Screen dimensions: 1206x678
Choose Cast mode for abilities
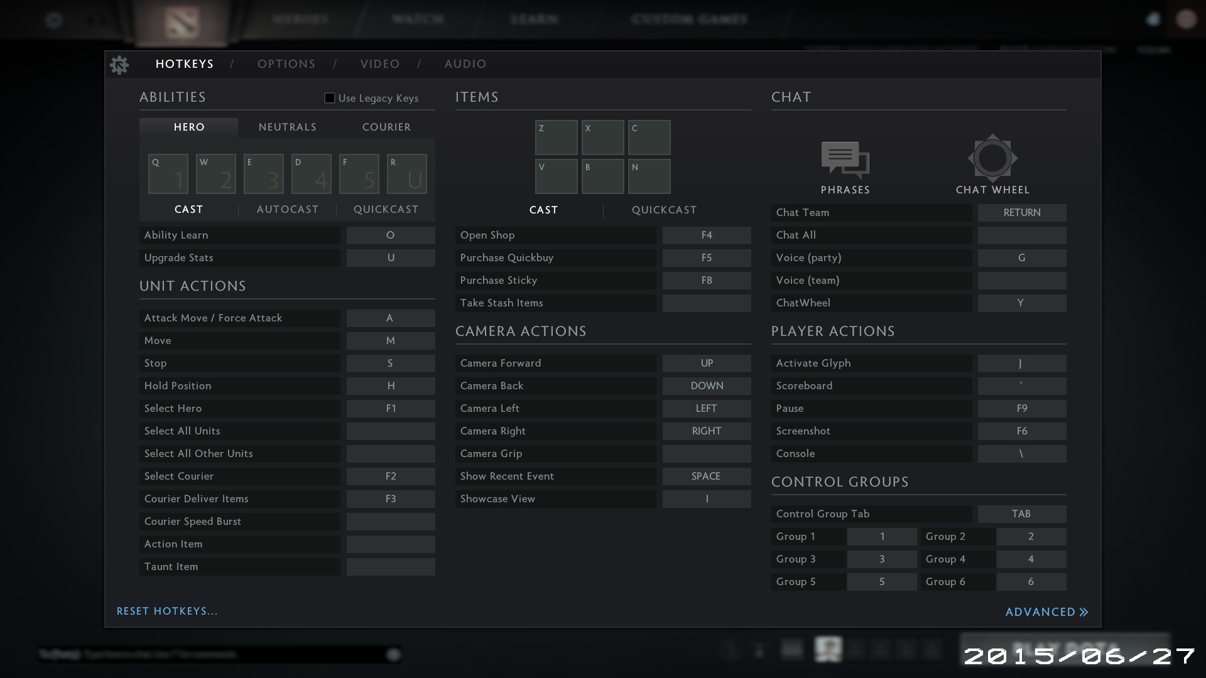tap(189, 209)
